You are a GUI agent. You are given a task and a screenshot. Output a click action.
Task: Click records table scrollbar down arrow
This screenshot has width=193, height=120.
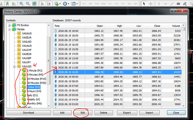coord(183,106)
